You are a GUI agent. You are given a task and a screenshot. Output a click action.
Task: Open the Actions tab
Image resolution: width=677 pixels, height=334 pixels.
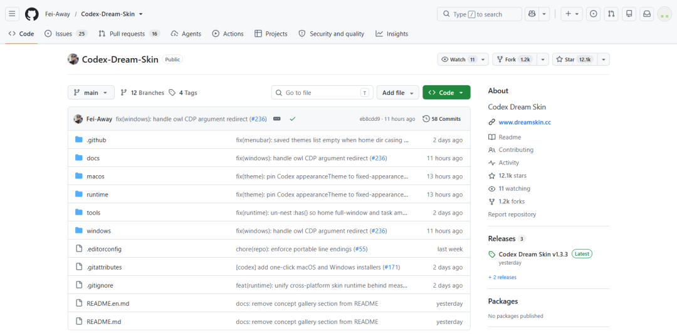coord(228,34)
